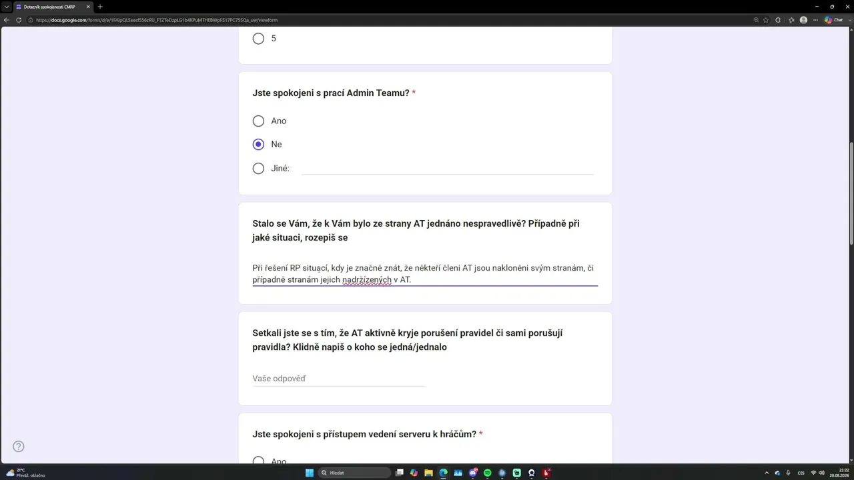
Task: Choose Ano for server leadership question
Action: 258,461
